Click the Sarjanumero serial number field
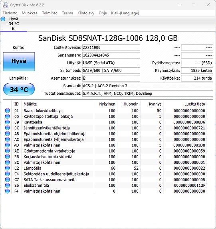 111,55
